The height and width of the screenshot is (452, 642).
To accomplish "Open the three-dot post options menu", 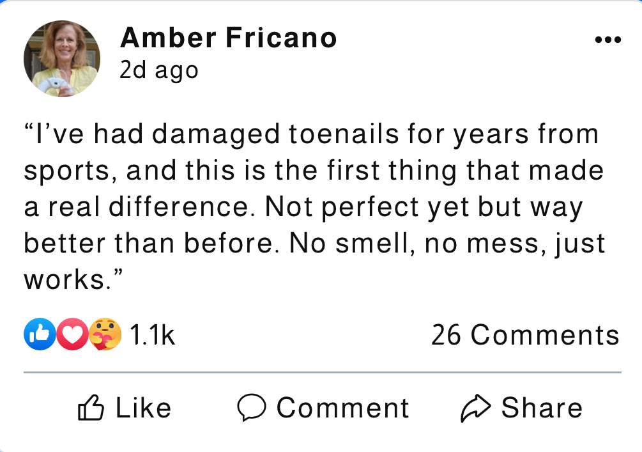I will (608, 40).
